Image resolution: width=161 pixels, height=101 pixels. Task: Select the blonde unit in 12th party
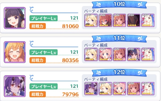click(x=105, y=88)
